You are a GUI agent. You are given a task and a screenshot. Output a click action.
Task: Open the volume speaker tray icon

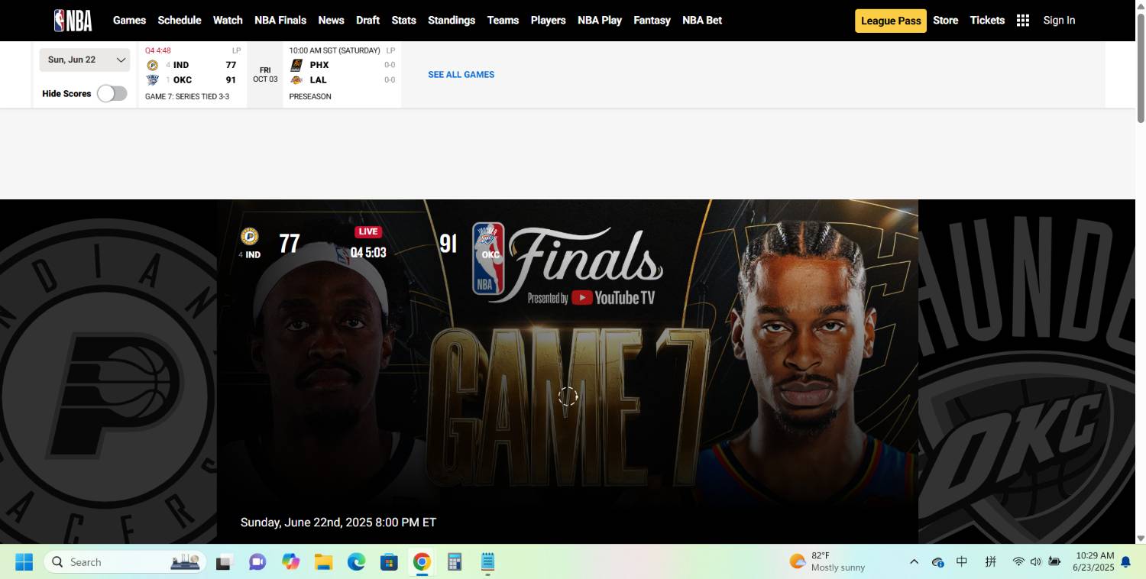1036,562
